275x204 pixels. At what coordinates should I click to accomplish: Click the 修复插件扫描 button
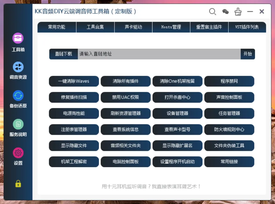74,97
